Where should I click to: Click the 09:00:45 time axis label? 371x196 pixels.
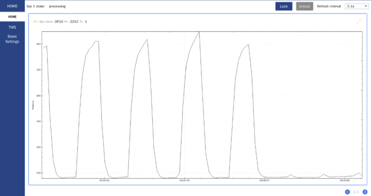tap(184, 180)
